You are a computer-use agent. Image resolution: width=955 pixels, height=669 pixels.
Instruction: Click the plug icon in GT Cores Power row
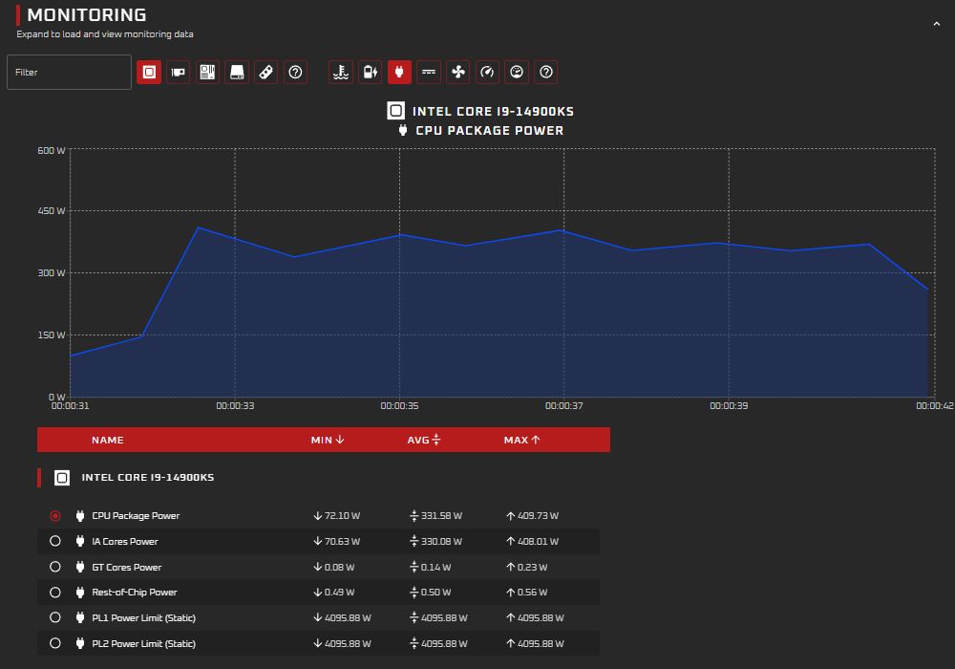(x=80, y=567)
